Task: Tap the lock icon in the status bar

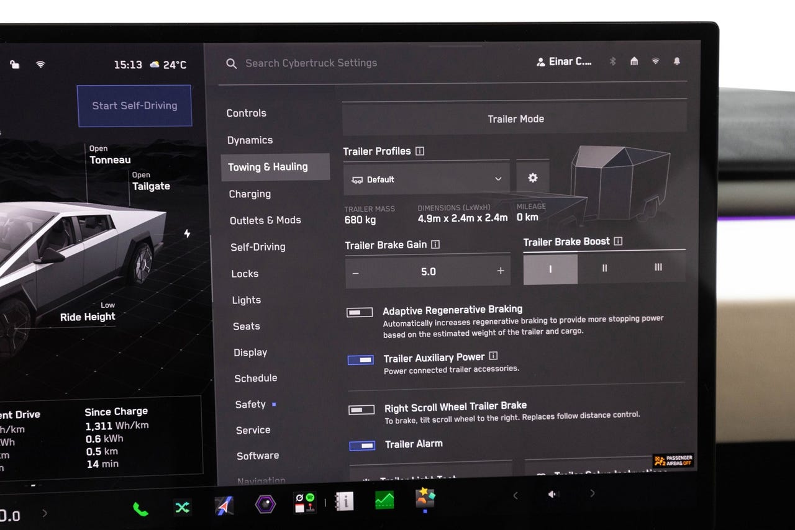Action: (x=14, y=65)
